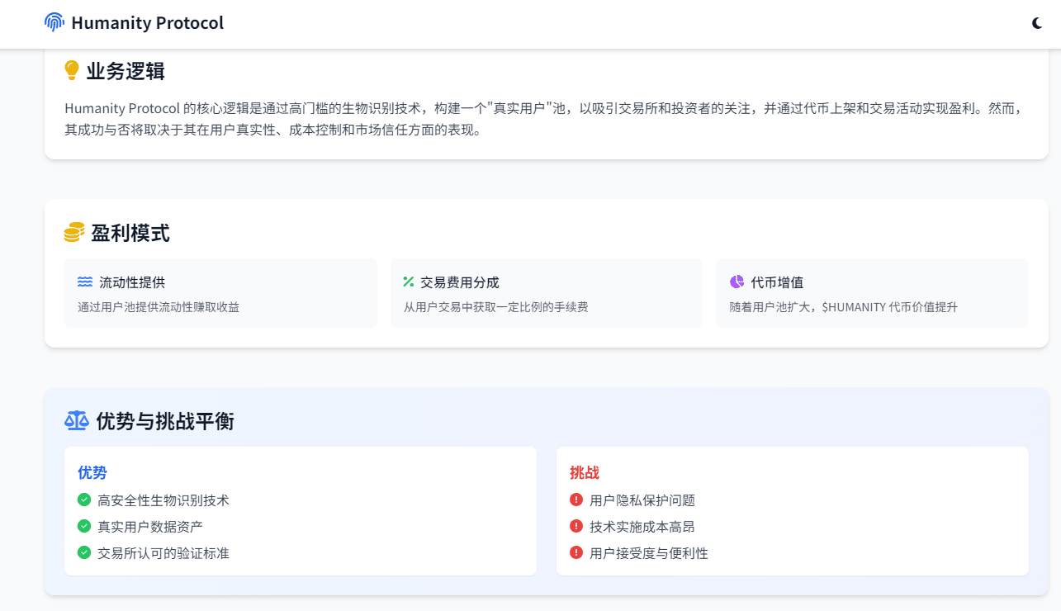
Task: Select the 优势与挑战平衡 heading
Action: click(x=165, y=422)
